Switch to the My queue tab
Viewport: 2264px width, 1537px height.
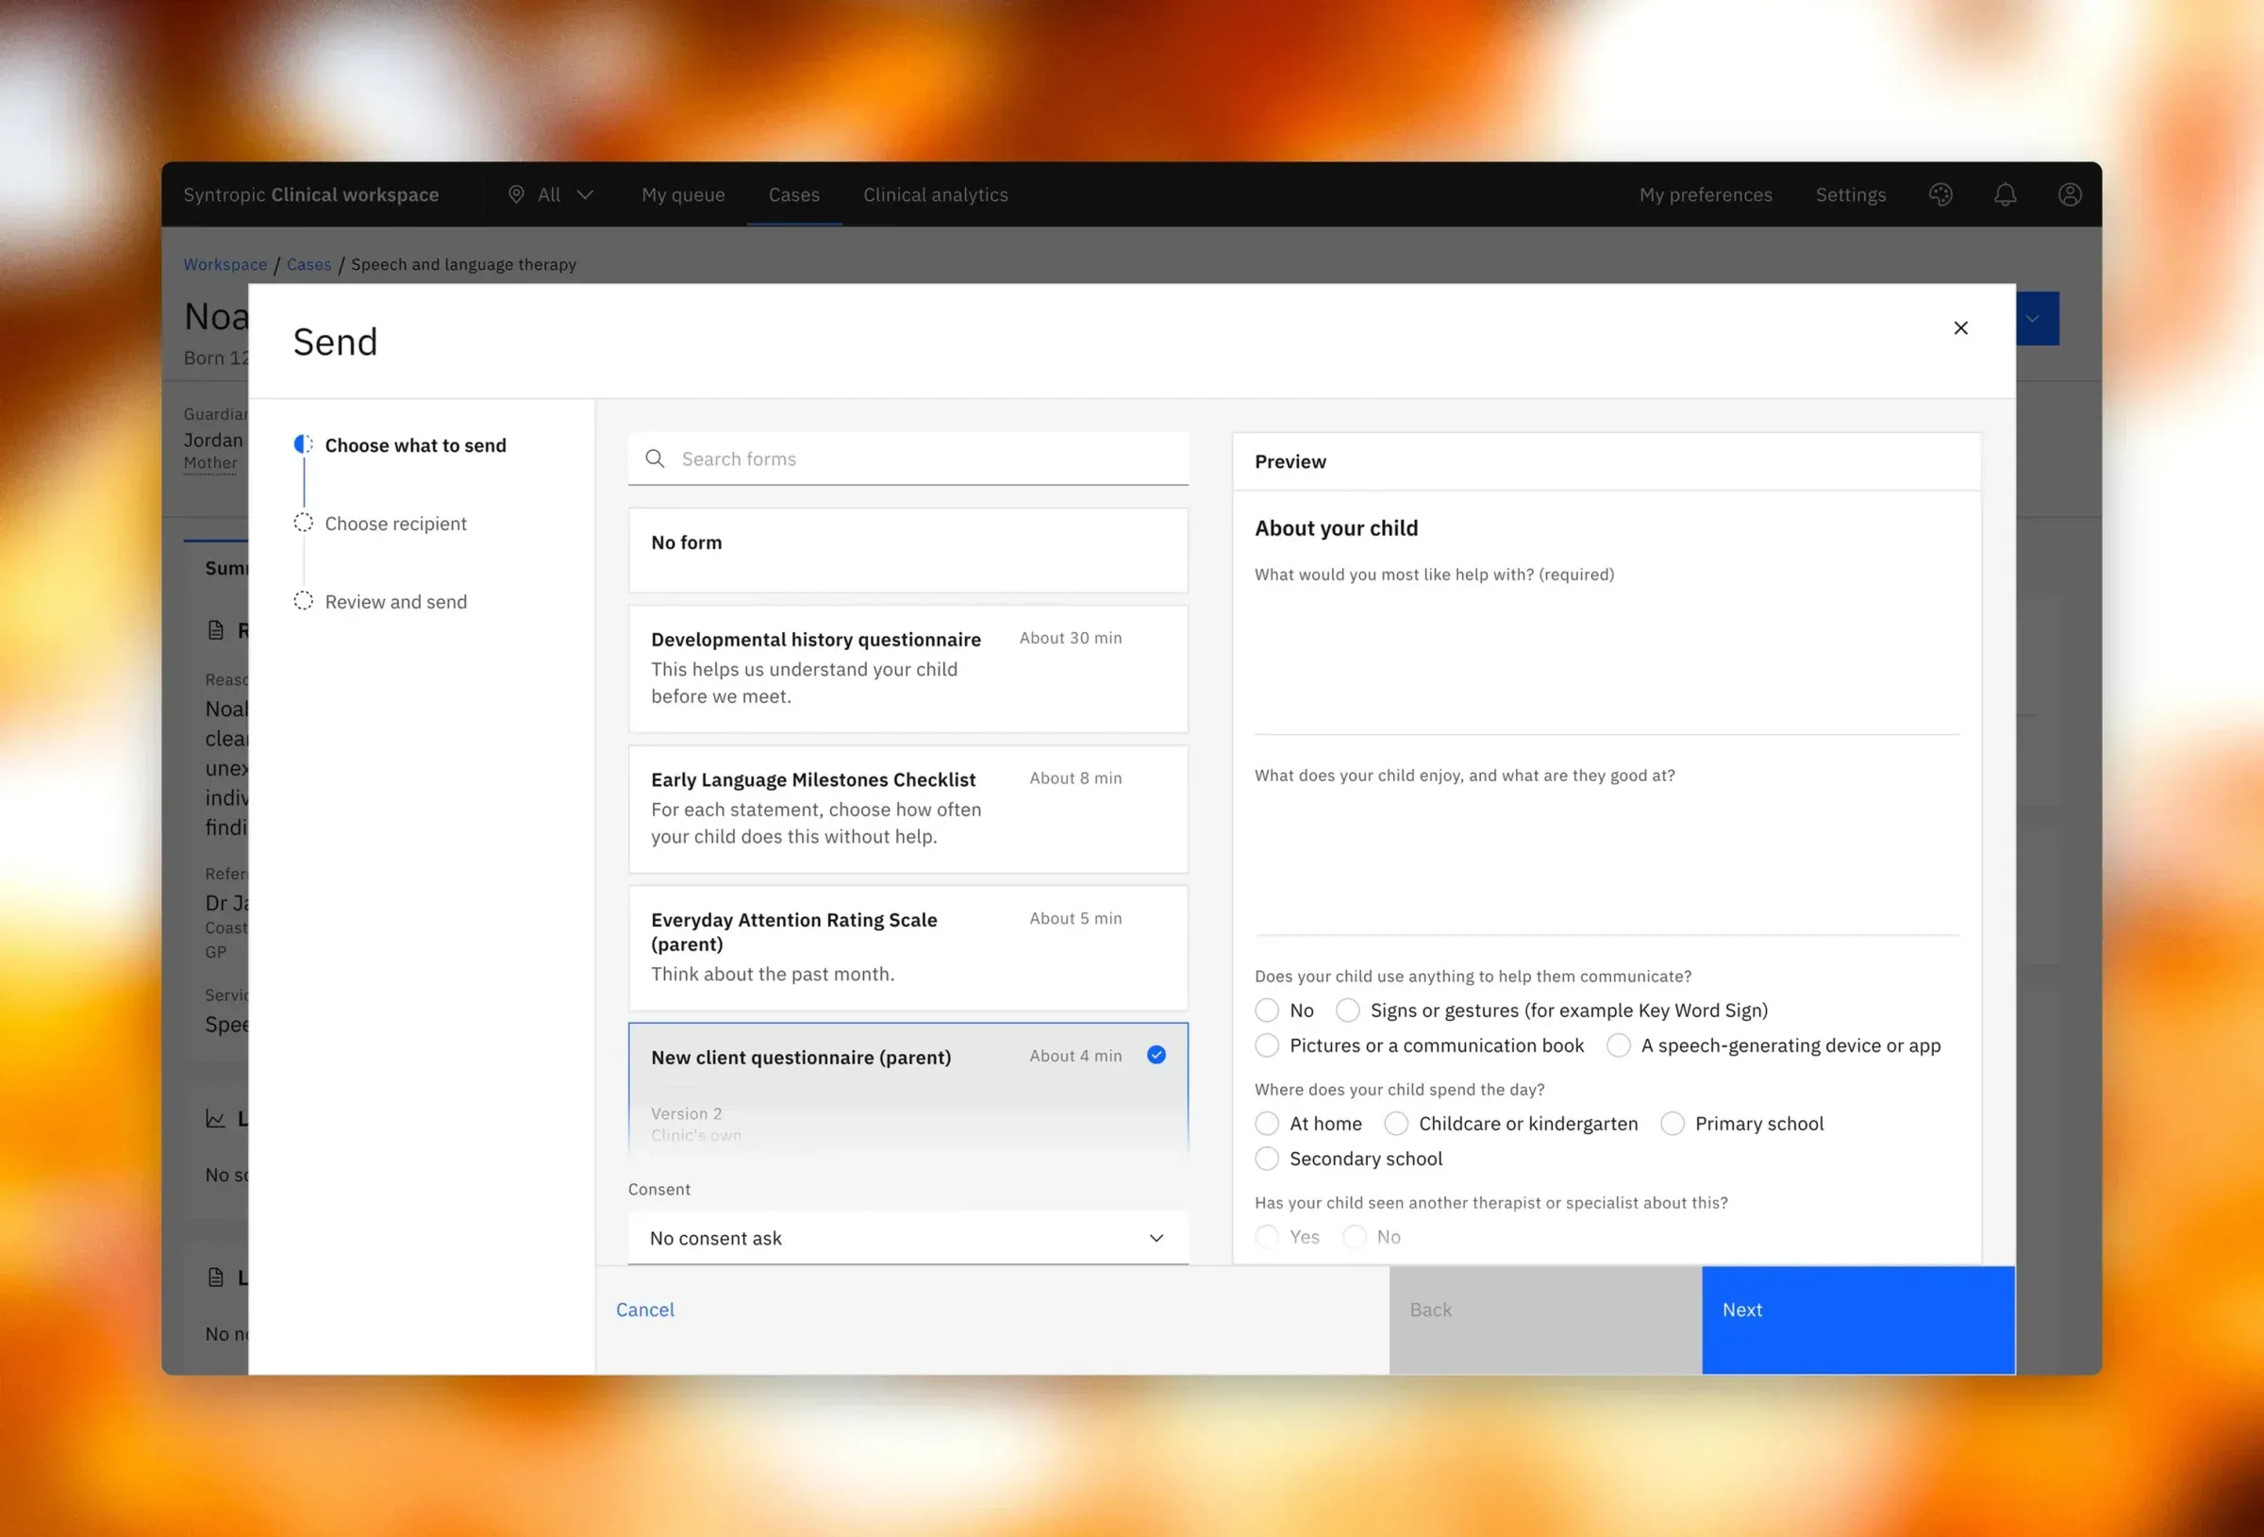(683, 194)
